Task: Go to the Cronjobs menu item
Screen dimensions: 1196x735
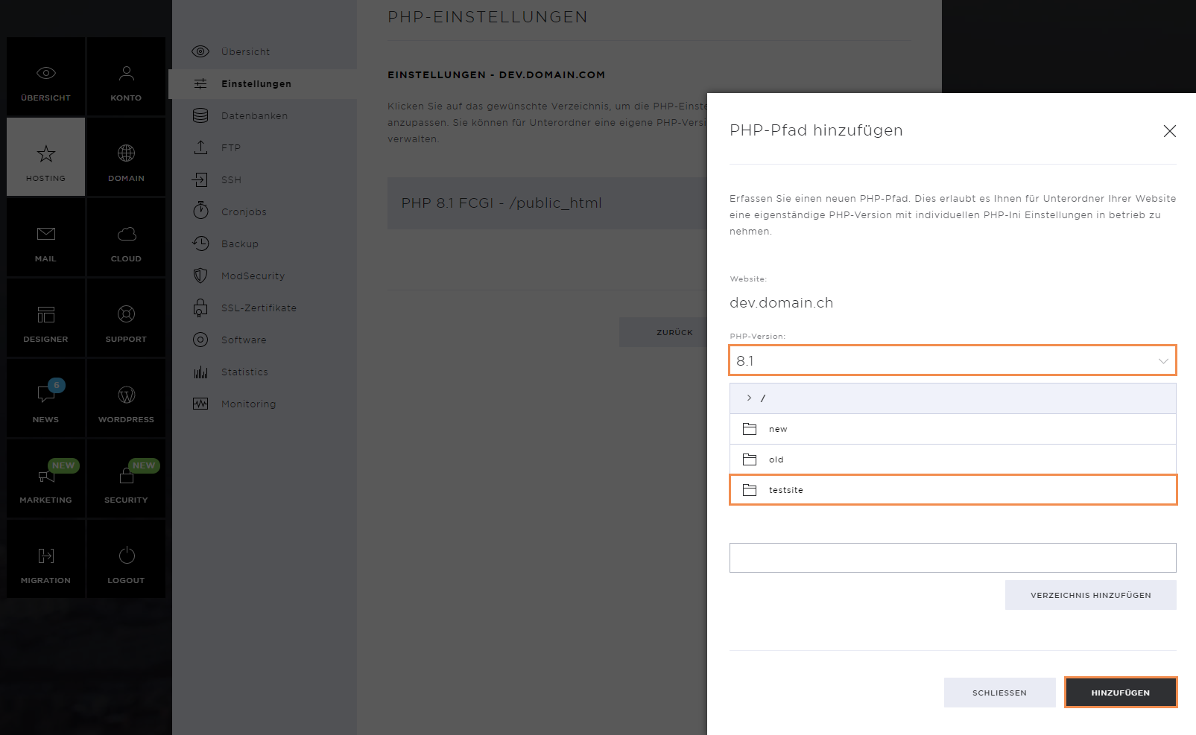Action: (244, 212)
